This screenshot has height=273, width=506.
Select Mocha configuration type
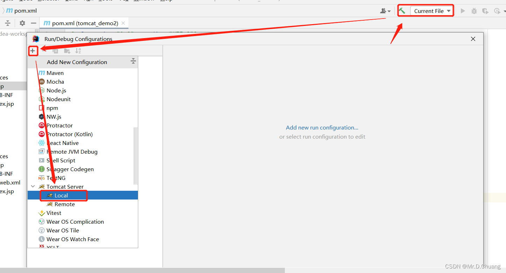click(83, 82)
